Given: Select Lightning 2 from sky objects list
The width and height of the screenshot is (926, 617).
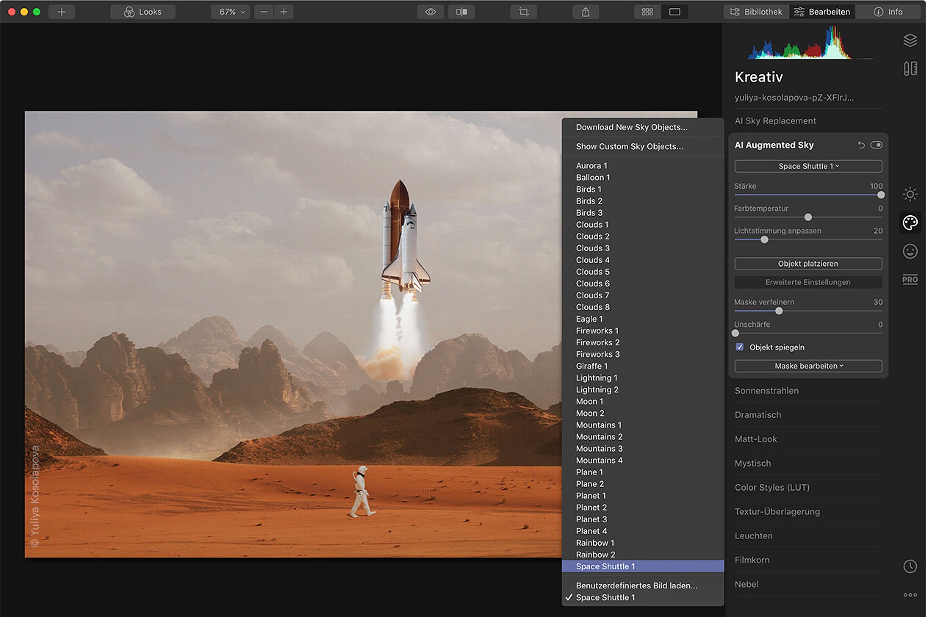Looking at the screenshot, I should tap(643, 390).
